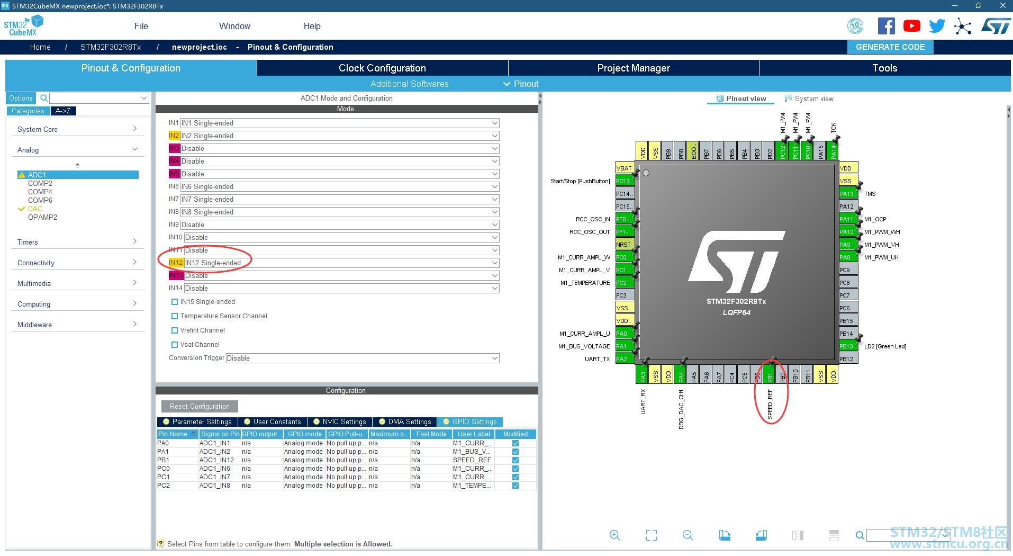Collapse the Analog category
Viewport: 1013px width, 556px height.
[77, 150]
